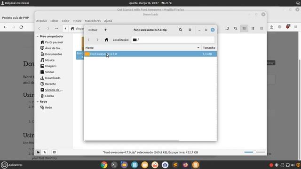
Task: Open the Ajuda menu in Downloads window
Action: pos(108,21)
